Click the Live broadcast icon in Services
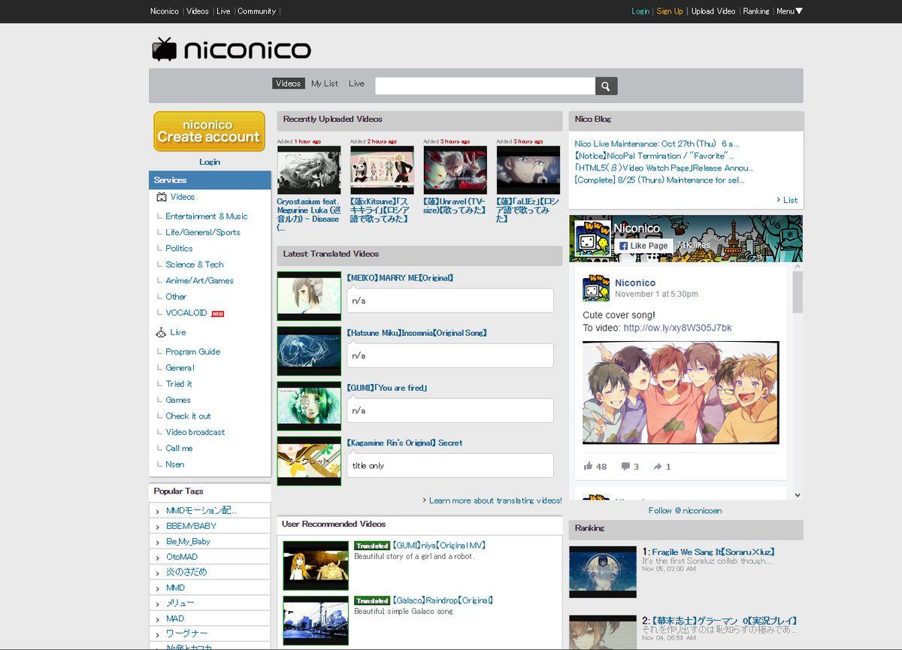 pyautogui.click(x=161, y=332)
